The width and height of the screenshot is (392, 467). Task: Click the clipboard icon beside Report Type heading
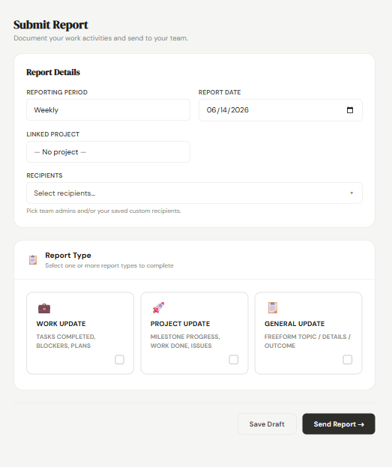click(x=33, y=259)
